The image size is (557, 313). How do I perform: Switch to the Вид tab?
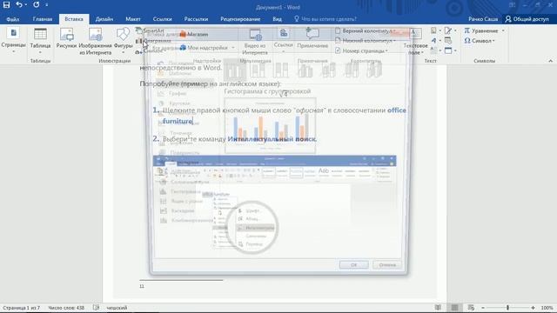(277, 19)
